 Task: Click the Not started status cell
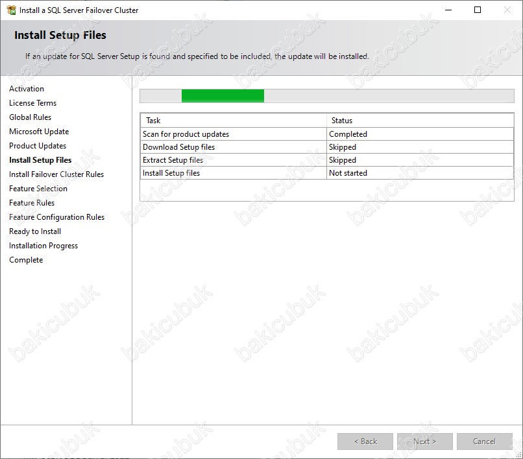pos(420,173)
